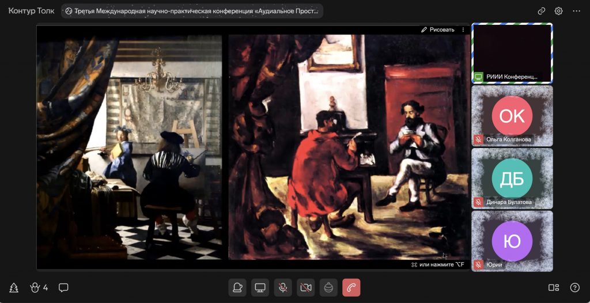Screen dimensions: 590x303
Task: Select Ольга Колганова's participant tile
Action: (x=512, y=115)
